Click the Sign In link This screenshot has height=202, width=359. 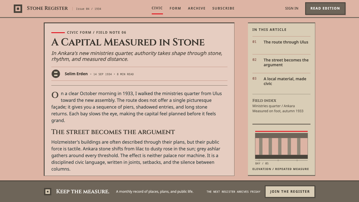pyautogui.click(x=292, y=8)
